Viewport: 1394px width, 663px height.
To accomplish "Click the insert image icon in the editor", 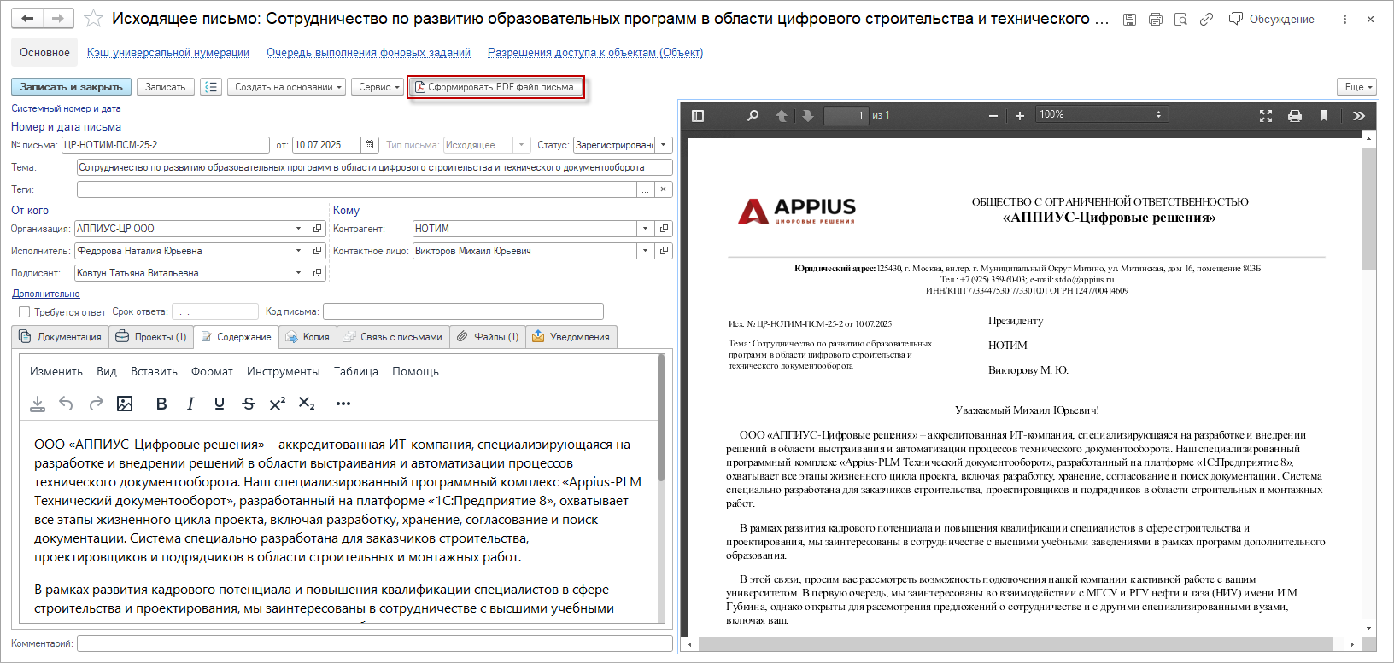I will coord(125,404).
